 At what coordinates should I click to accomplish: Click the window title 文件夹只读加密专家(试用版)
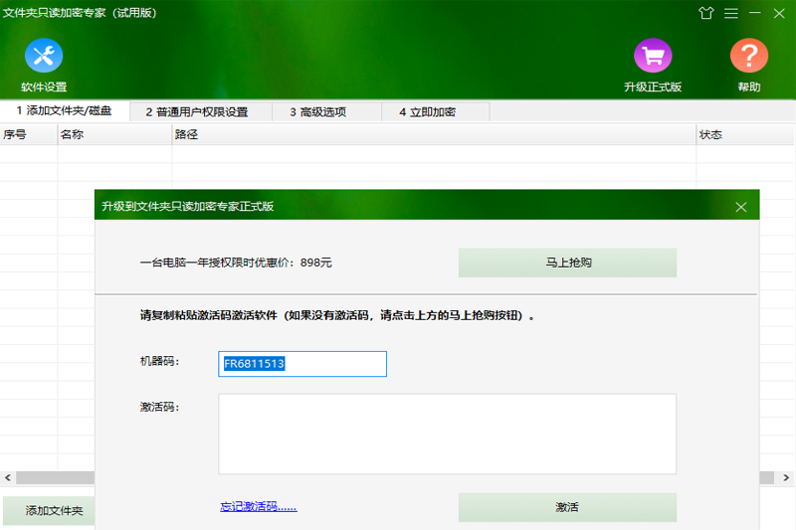click(x=80, y=13)
